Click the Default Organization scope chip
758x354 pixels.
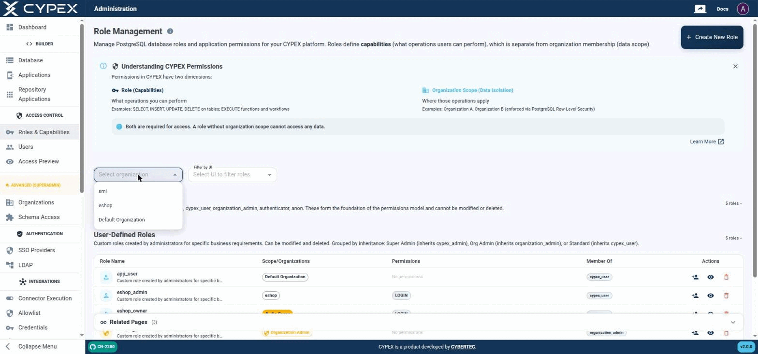pyautogui.click(x=285, y=277)
